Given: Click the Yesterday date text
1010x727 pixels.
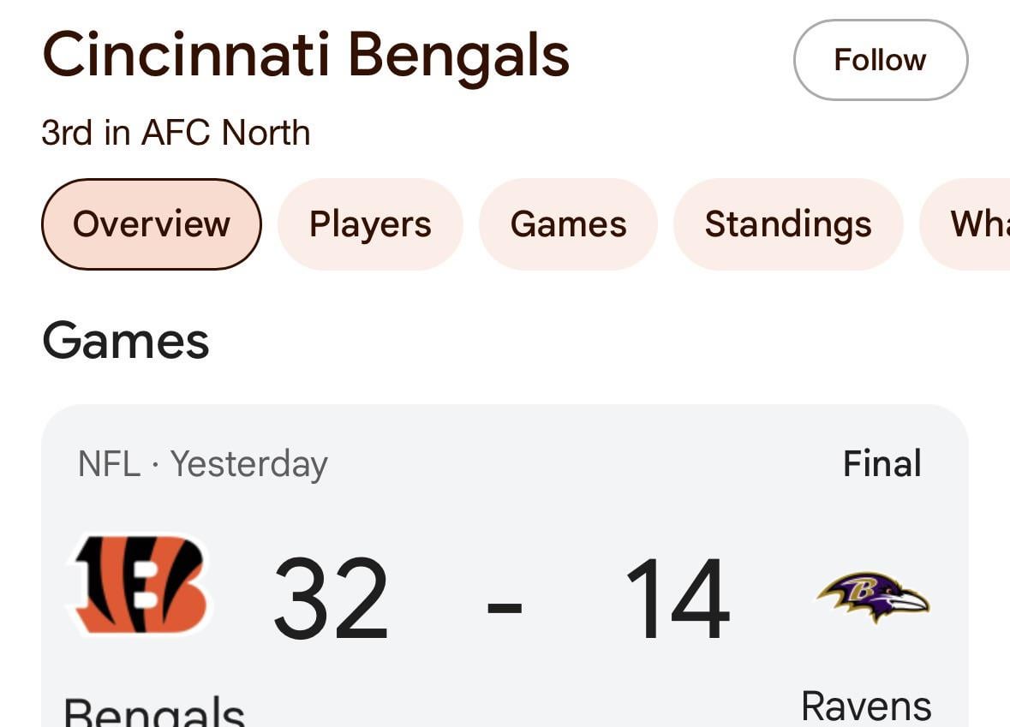Looking at the screenshot, I should click(x=248, y=464).
